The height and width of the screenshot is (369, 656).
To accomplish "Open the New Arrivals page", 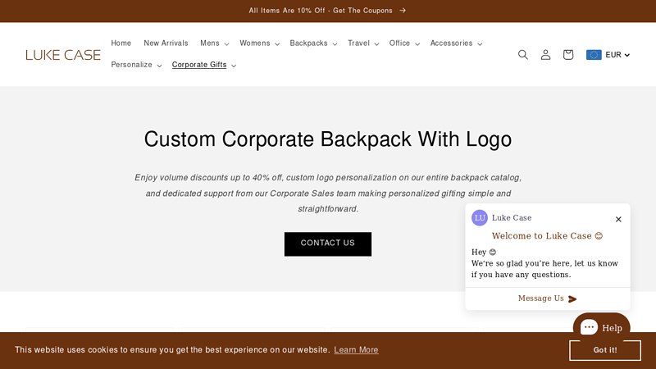I will click(166, 43).
